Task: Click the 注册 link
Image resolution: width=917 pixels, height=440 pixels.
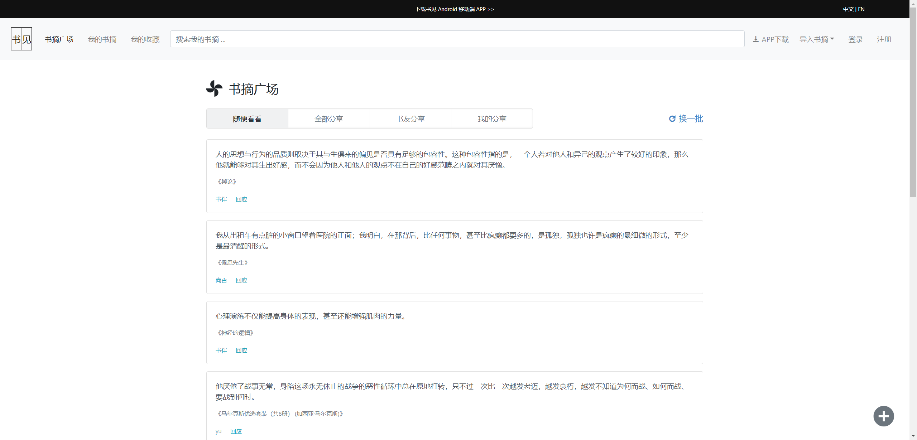Action: tap(884, 39)
